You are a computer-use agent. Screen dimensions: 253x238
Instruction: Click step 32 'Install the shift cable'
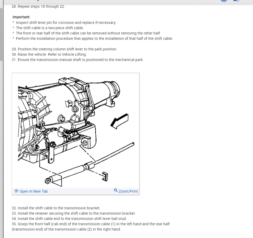(x=56, y=208)
